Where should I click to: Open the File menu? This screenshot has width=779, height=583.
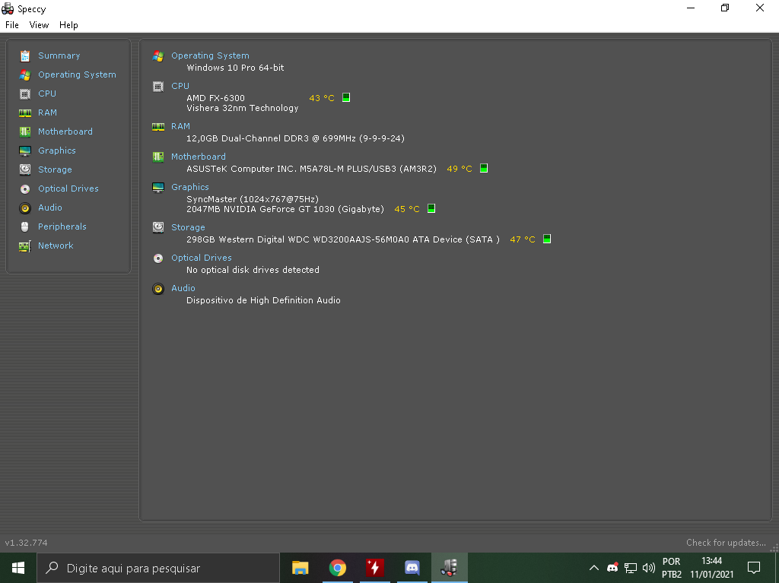(x=12, y=25)
